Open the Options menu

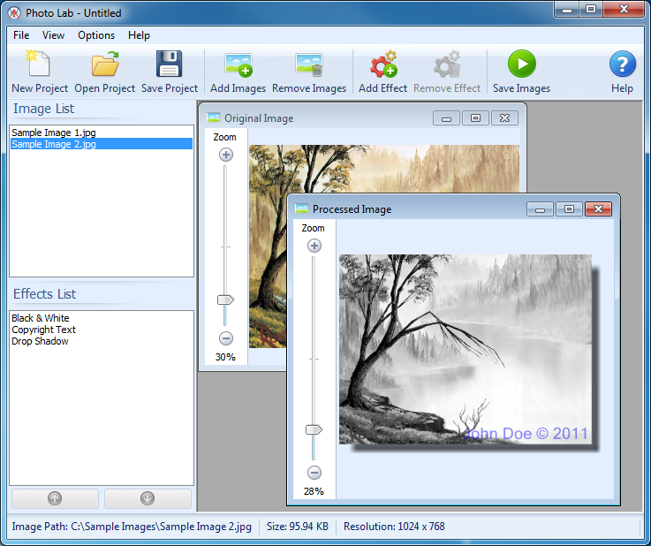point(96,35)
